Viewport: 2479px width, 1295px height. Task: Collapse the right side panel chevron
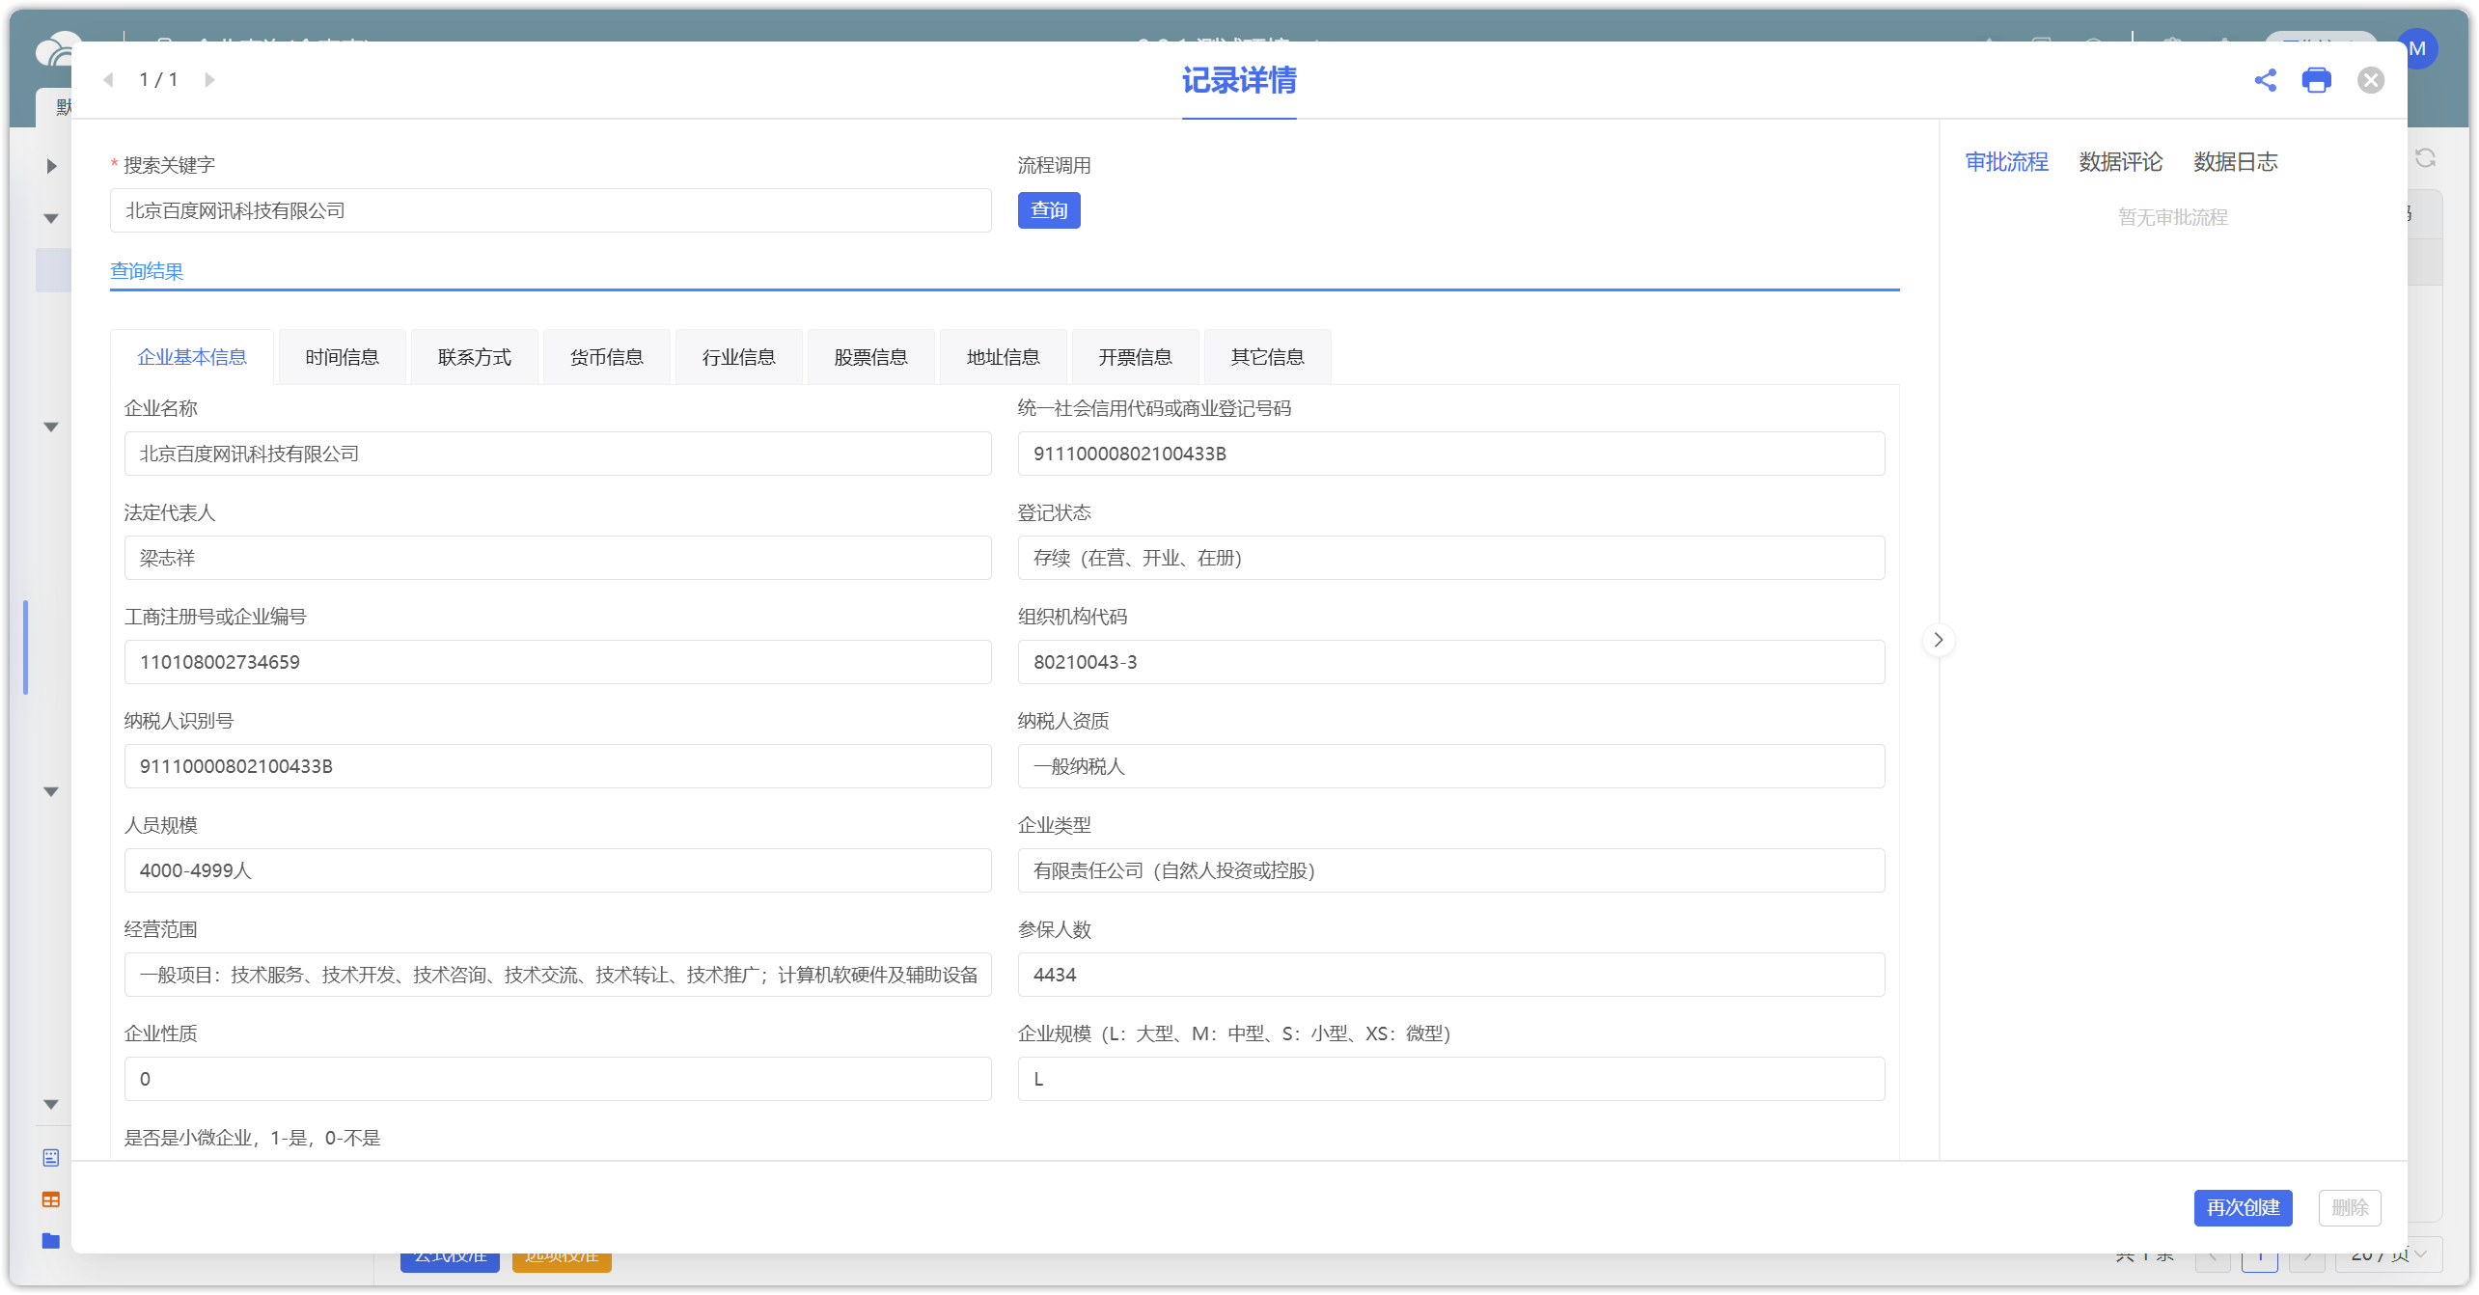[x=1938, y=640]
